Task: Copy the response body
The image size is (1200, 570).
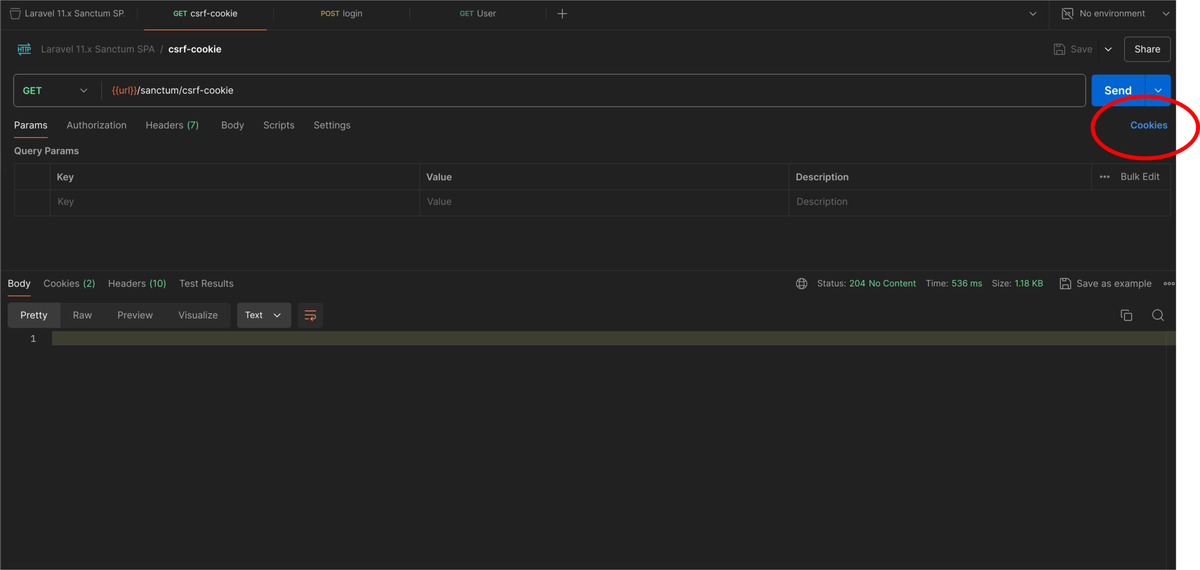Action: 1126,315
